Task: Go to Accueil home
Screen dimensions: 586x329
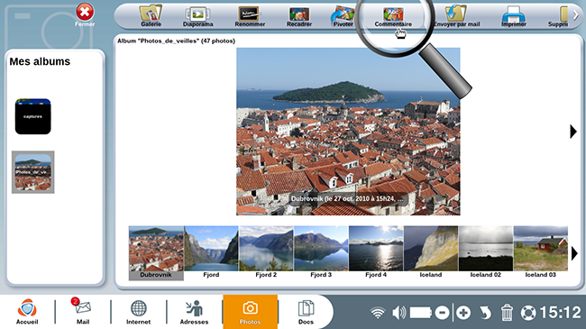Action: [x=27, y=312]
